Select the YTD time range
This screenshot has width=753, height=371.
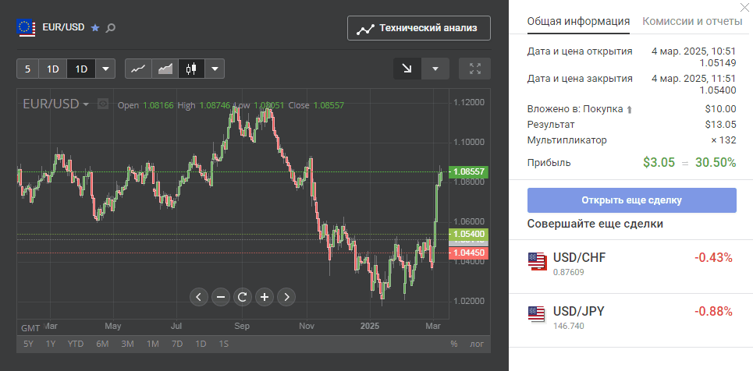click(76, 344)
